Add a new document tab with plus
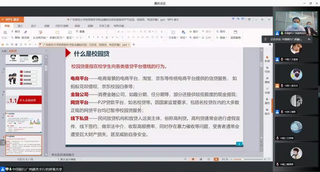The width and height of the screenshot is (320, 172). click(x=134, y=45)
